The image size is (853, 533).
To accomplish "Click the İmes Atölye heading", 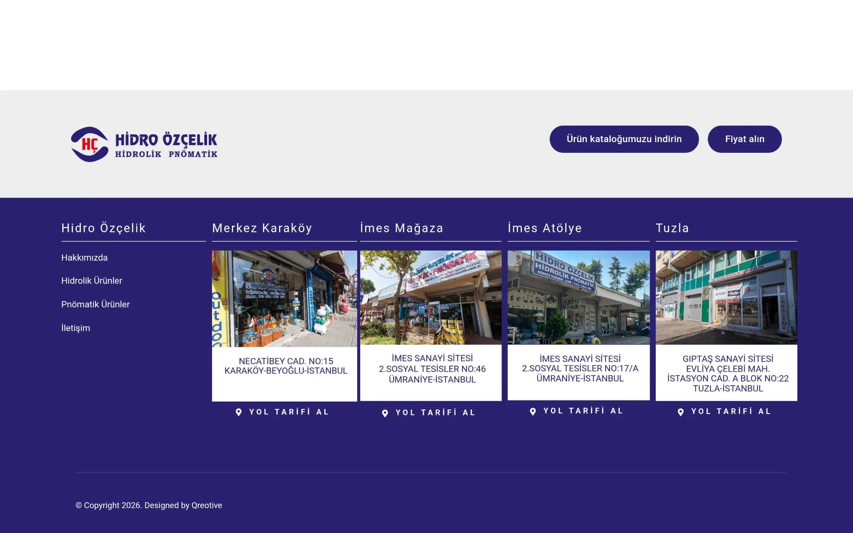I will coord(545,228).
